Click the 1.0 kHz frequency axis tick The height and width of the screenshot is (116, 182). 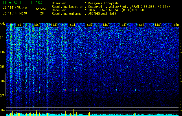(x=3, y=52)
